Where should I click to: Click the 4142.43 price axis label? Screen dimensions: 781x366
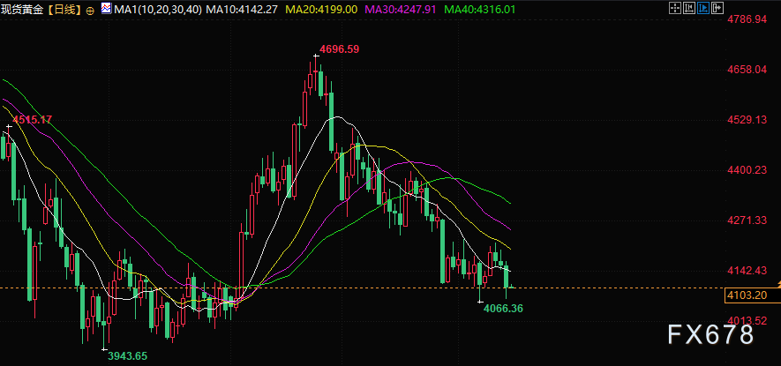coord(747,271)
